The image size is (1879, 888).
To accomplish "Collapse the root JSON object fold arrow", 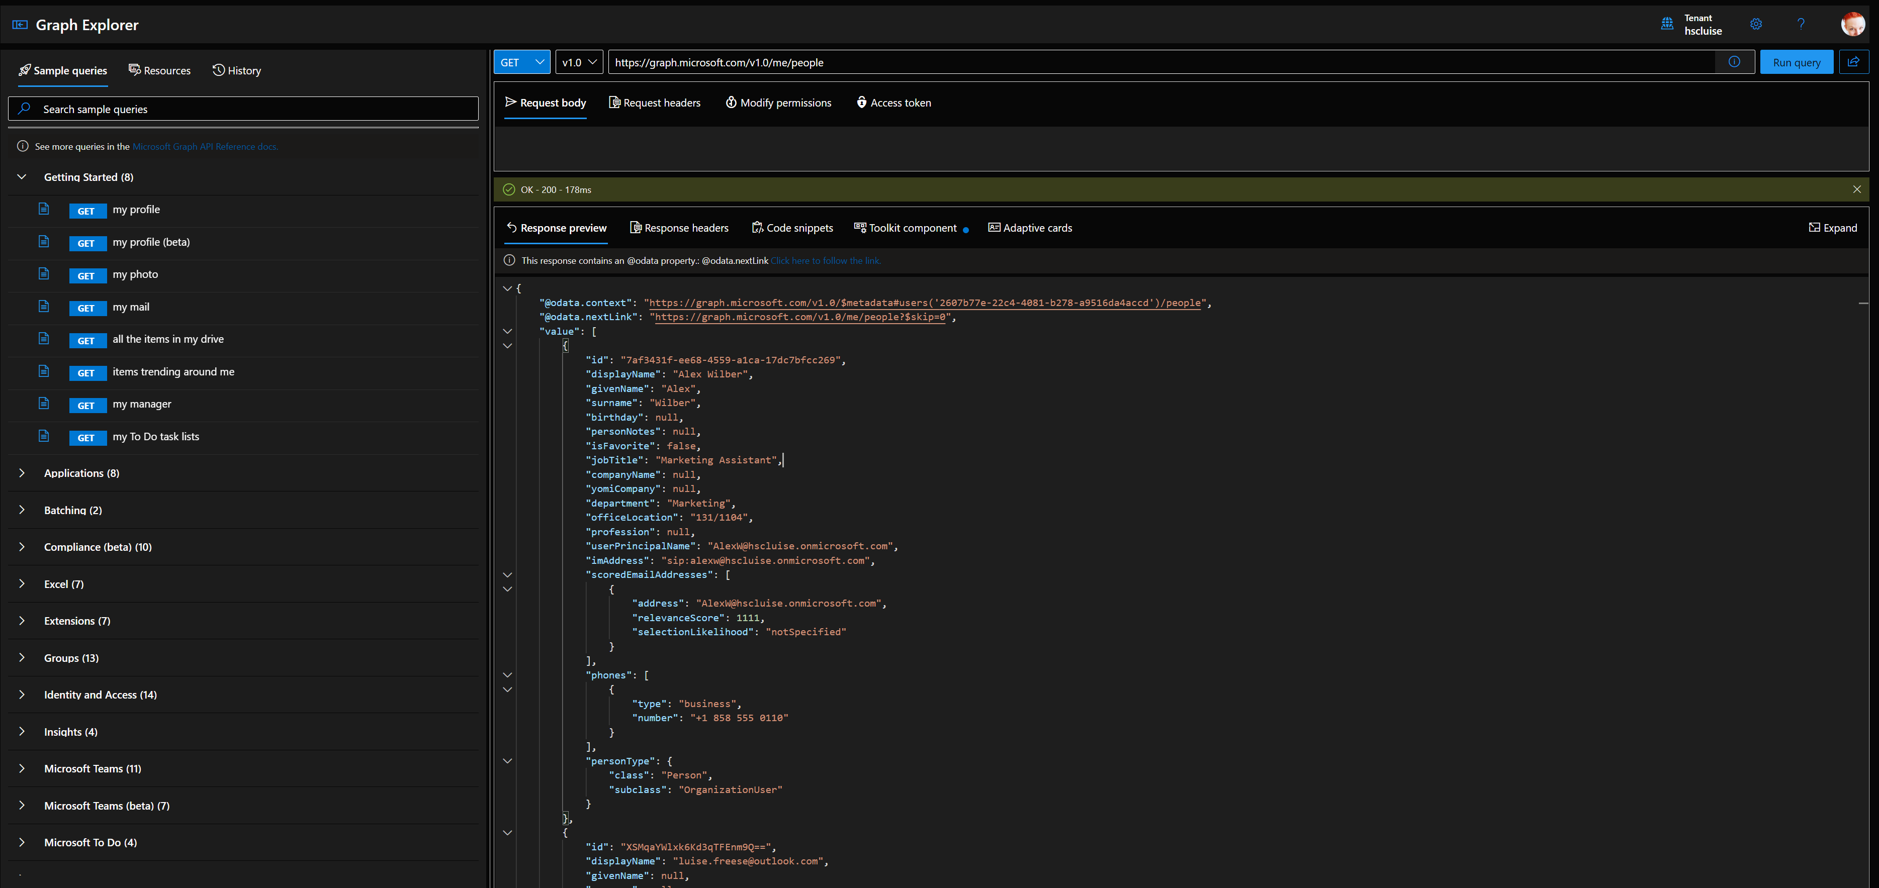I will coord(507,288).
